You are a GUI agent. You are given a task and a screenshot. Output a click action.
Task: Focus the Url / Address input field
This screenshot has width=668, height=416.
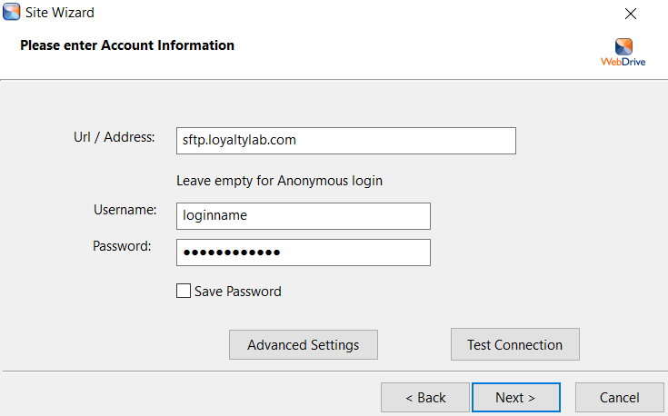345,141
